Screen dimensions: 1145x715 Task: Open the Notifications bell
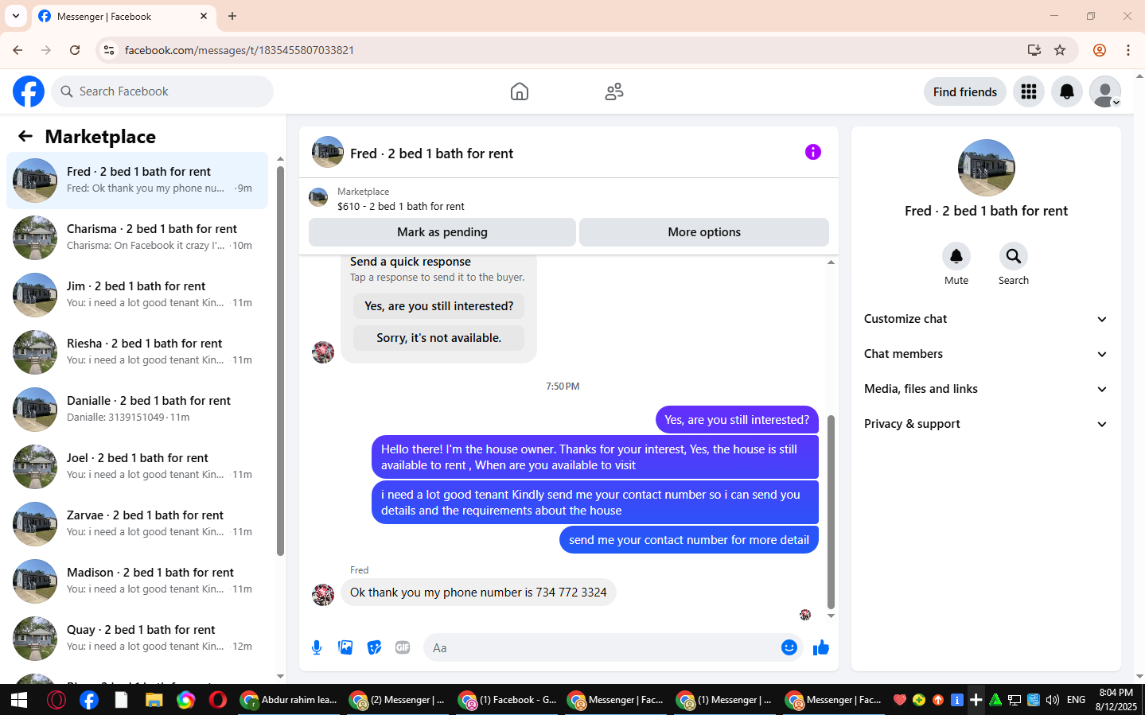point(1067,91)
